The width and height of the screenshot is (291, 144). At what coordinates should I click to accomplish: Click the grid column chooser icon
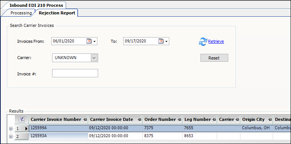(x=22, y=119)
